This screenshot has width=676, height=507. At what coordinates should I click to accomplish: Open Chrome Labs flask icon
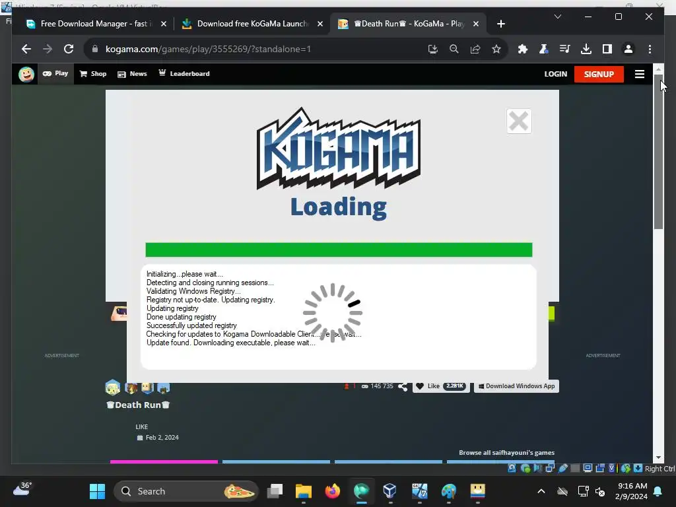544,49
